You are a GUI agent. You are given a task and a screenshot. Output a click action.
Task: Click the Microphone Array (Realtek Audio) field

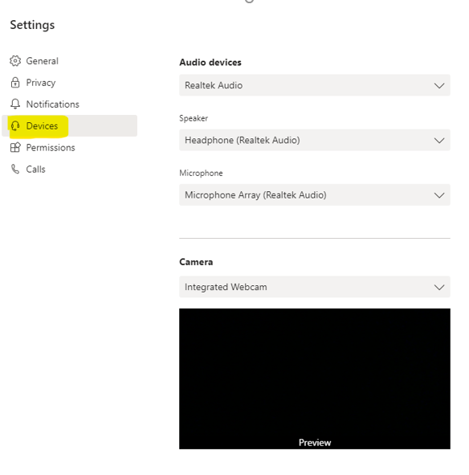click(315, 195)
